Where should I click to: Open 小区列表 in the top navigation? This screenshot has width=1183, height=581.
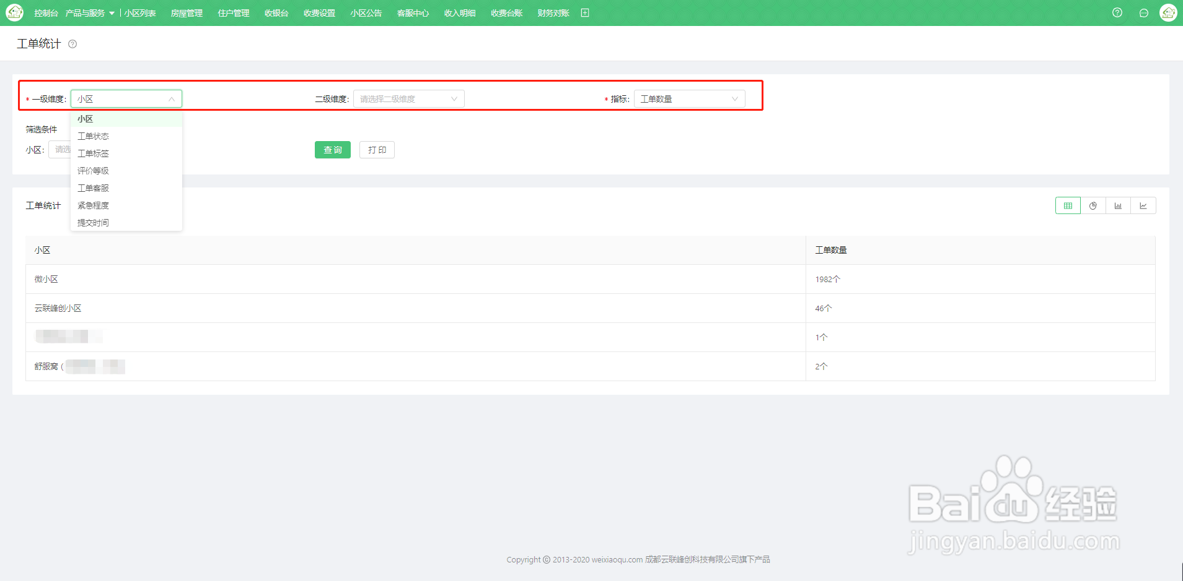point(140,13)
